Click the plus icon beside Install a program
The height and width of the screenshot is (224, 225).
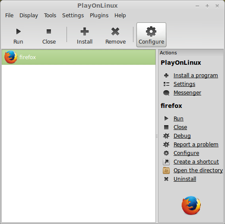[166, 76]
